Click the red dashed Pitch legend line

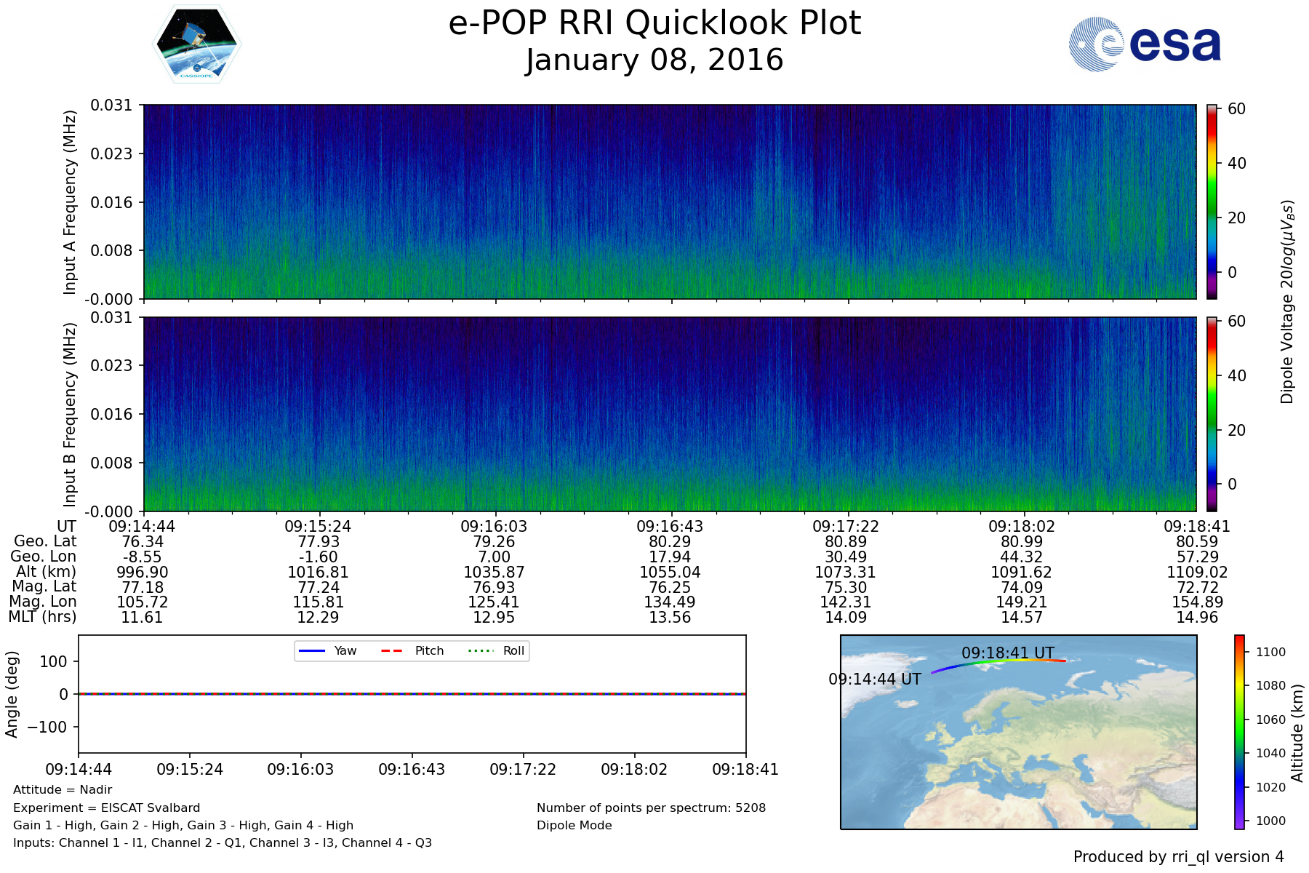392,650
